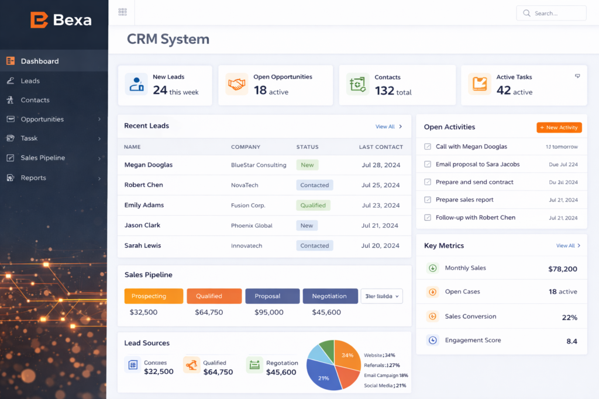Click the Bexa logo in sidebar
The width and height of the screenshot is (599, 399).
pos(61,20)
